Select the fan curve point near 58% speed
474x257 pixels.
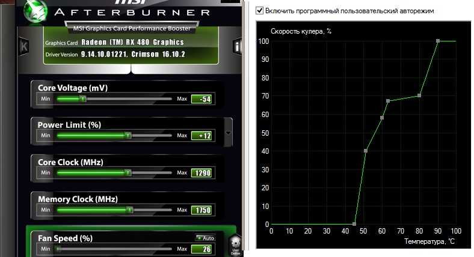[x=382, y=118]
